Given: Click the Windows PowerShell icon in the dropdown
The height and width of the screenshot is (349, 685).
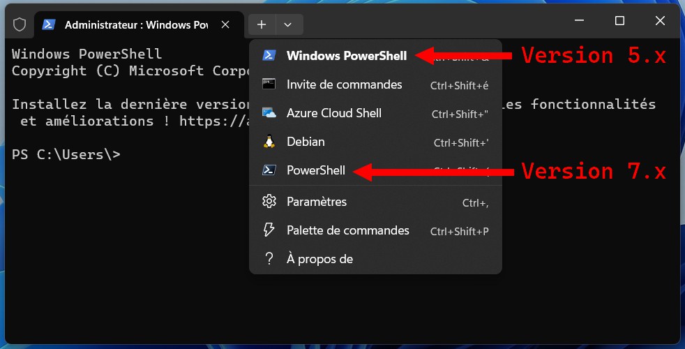Looking at the screenshot, I should [x=269, y=56].
